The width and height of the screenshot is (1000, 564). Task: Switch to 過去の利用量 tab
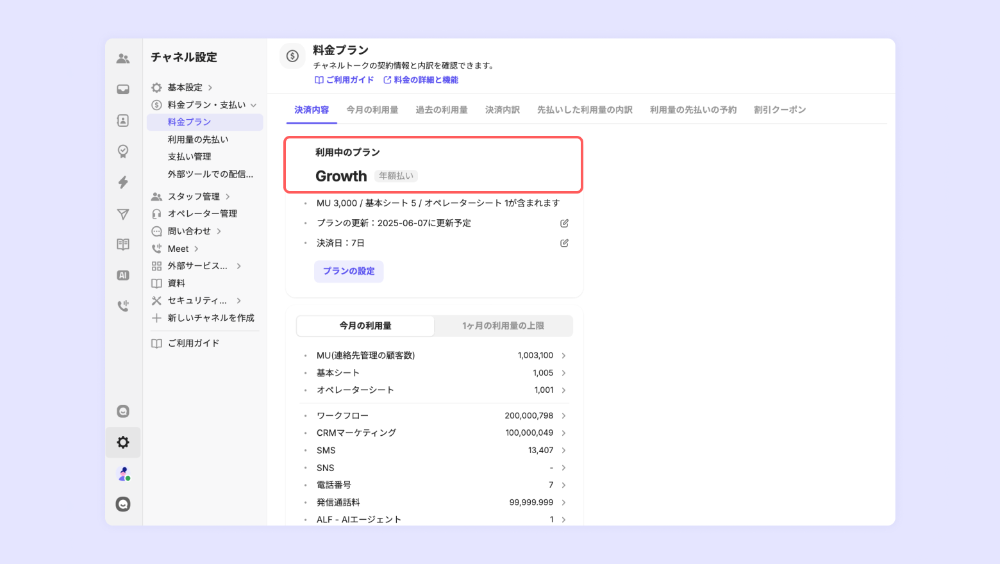pos(441,110)
